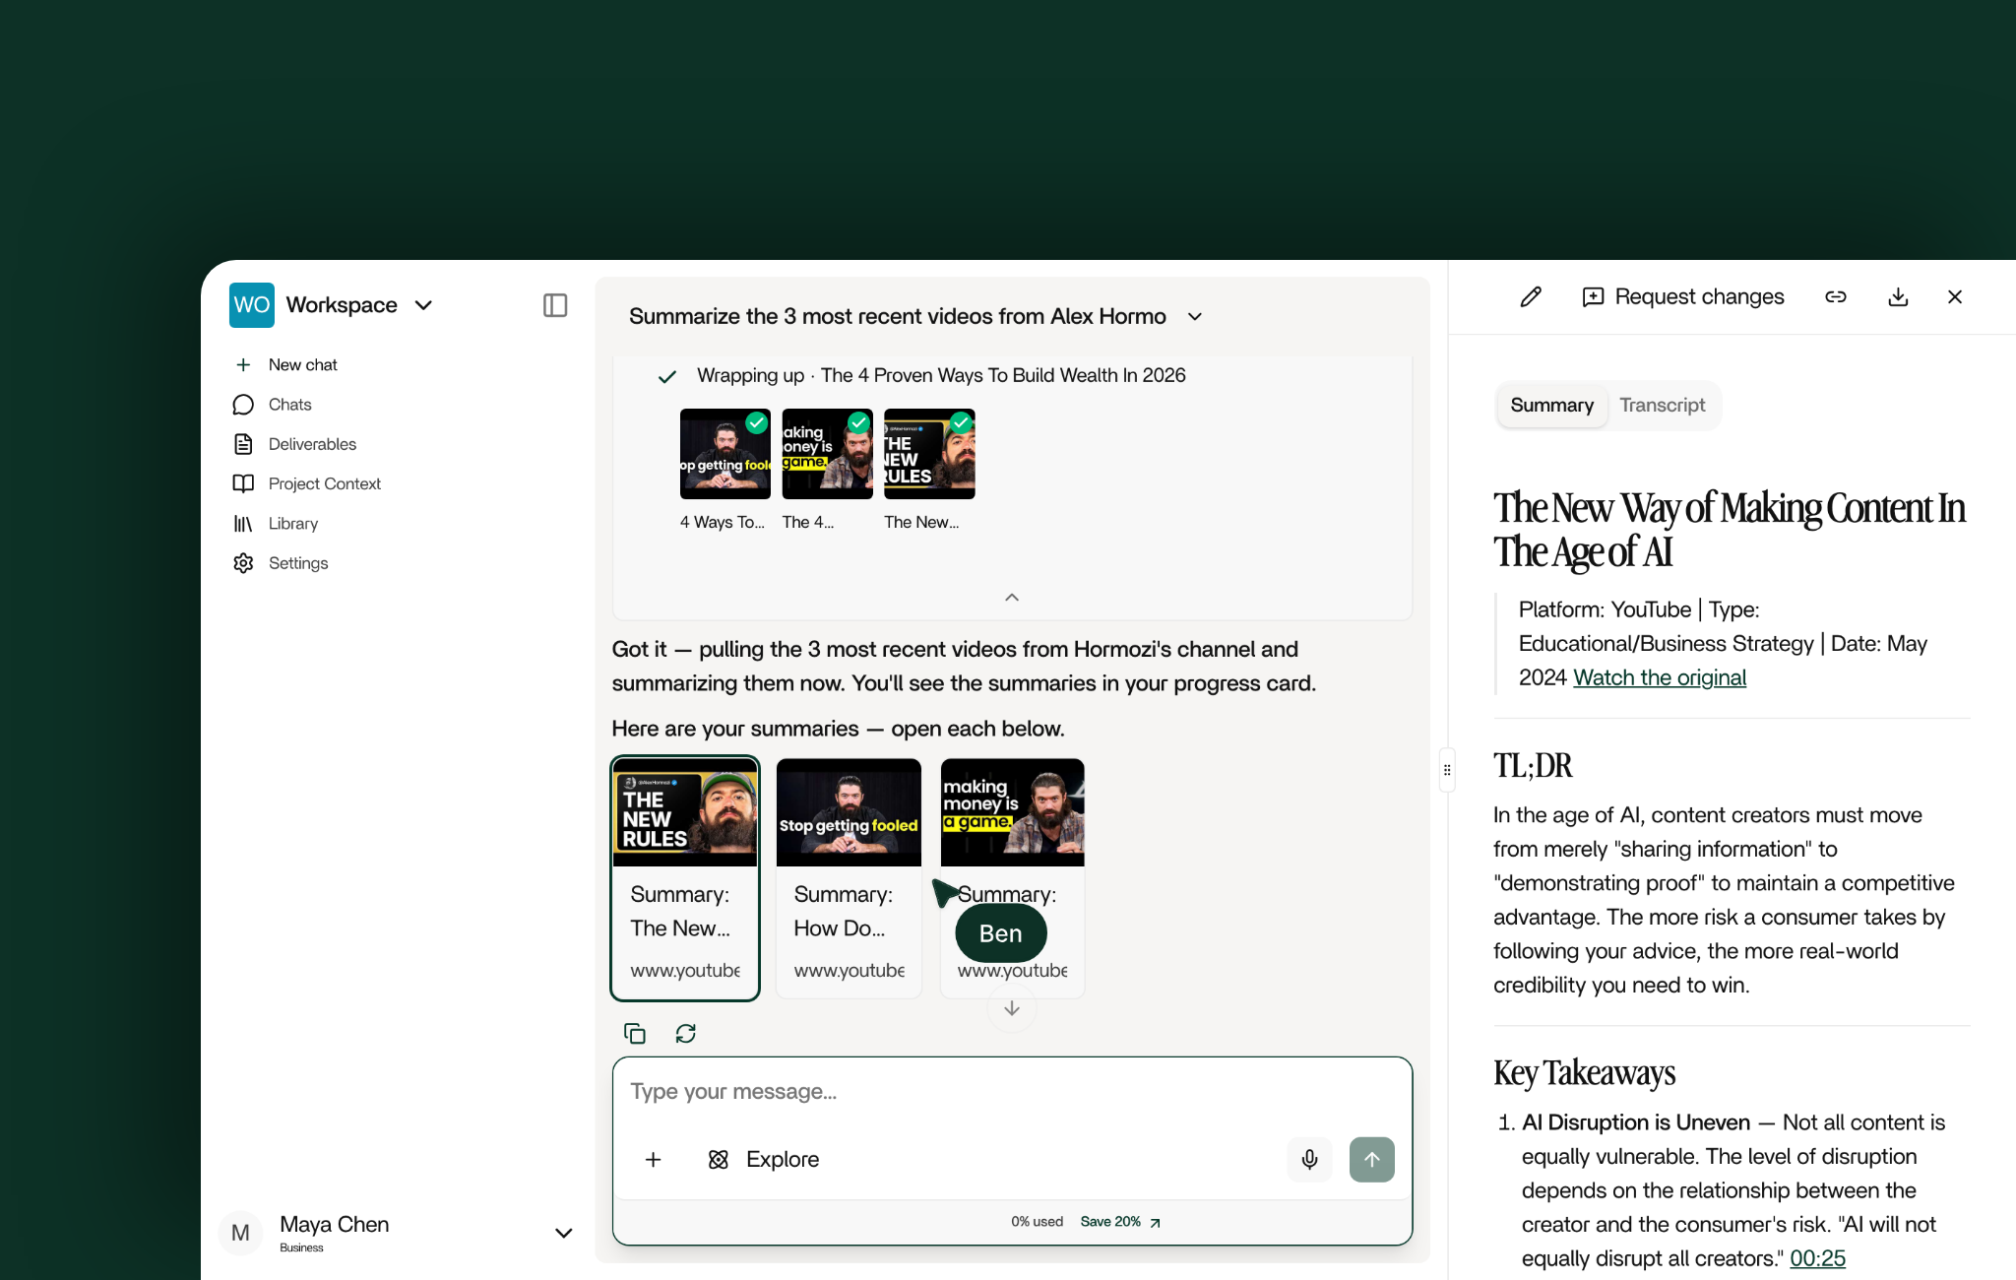This screenshot has height=1280, width=2016.
Task: Click the WO workspace avatar
Action: point(252,305)
